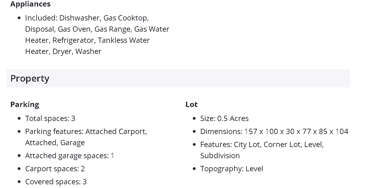The height and width of the screenshot is (188, 371).
Task: Select the Carport spaces: 2 line
Action: click(55, 169)
